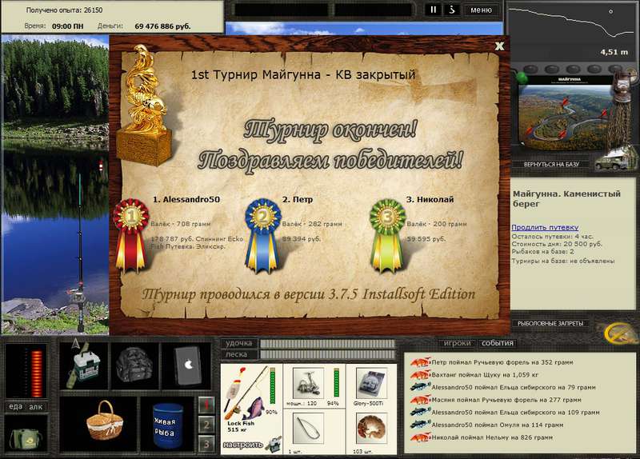640x459 pixels.
Task: Click the green third-place rosette
Action: click(387, 235)
